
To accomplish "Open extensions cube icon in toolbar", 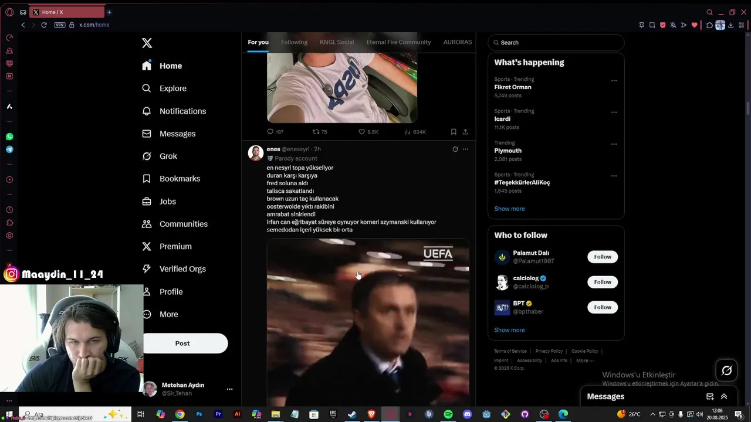I will pos(709,25).
